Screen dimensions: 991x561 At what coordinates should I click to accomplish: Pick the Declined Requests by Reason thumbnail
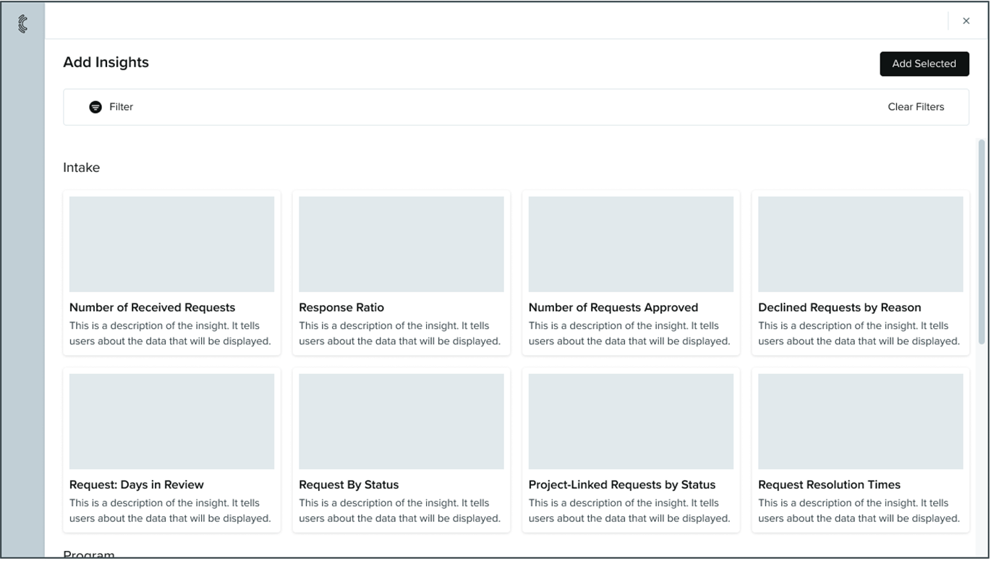coord(860,244)
